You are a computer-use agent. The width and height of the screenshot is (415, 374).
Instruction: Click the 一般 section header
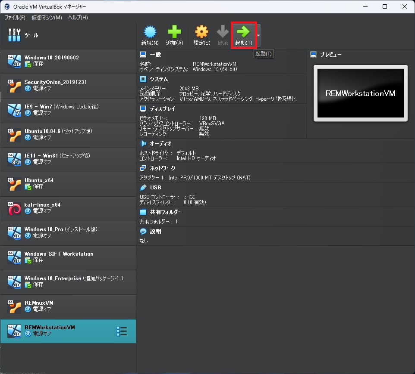coord(155,55)
